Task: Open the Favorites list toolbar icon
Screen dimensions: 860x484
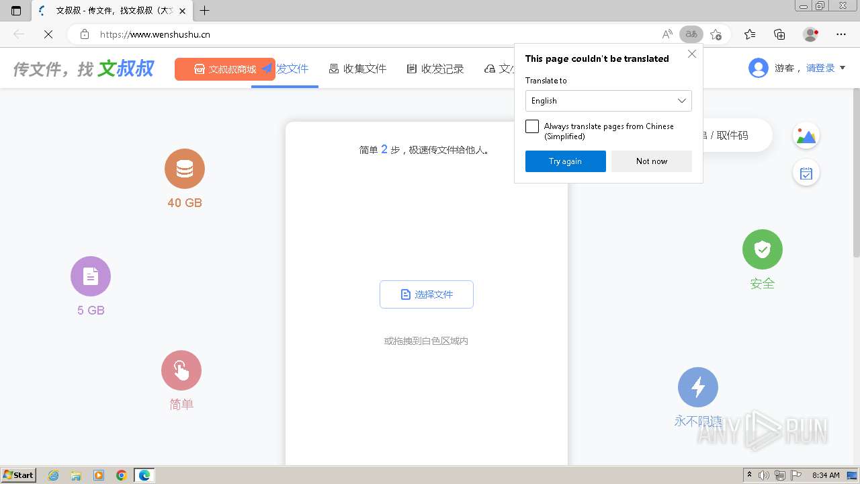Action: 750,34
